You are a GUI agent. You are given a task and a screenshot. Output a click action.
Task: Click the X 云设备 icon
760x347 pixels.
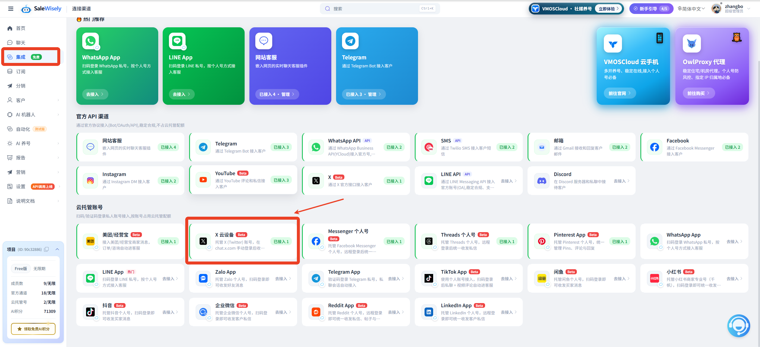[203, 241]
